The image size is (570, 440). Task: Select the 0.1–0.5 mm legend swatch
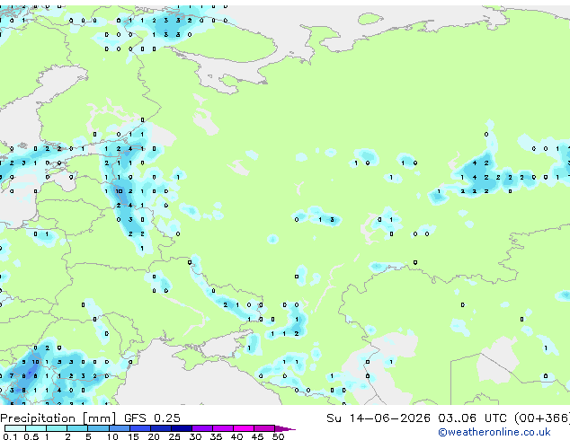pos(15,428)
